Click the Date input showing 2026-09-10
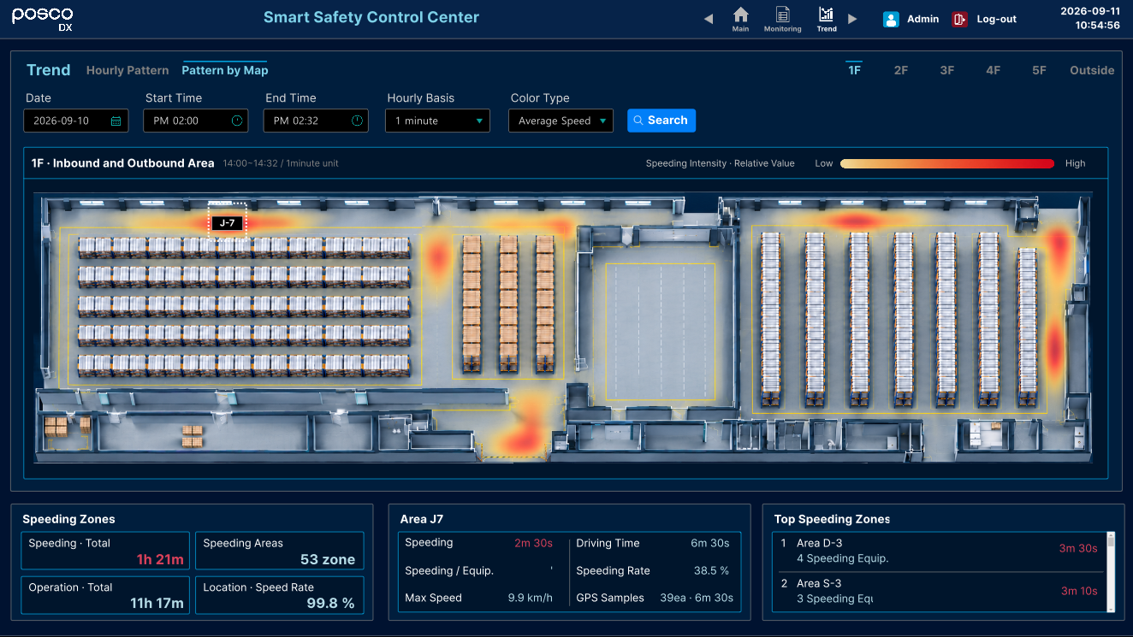 pos(75,121)
